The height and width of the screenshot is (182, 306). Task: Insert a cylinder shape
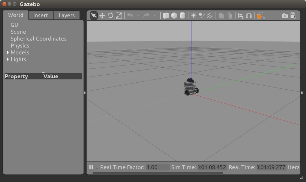[182, 16]
